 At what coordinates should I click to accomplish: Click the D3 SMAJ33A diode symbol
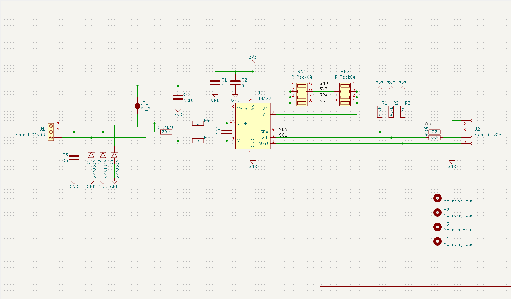(x=114, y=155)
